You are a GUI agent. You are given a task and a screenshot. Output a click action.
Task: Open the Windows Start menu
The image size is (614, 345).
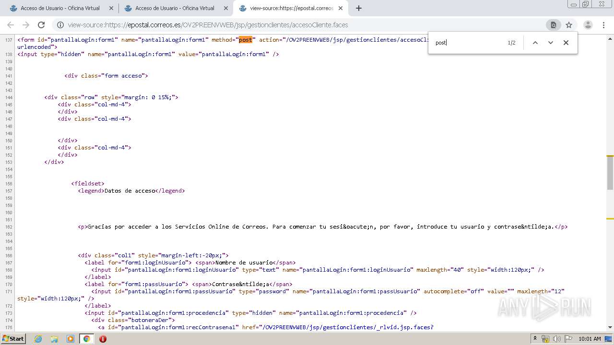click(x=13, y=339)
